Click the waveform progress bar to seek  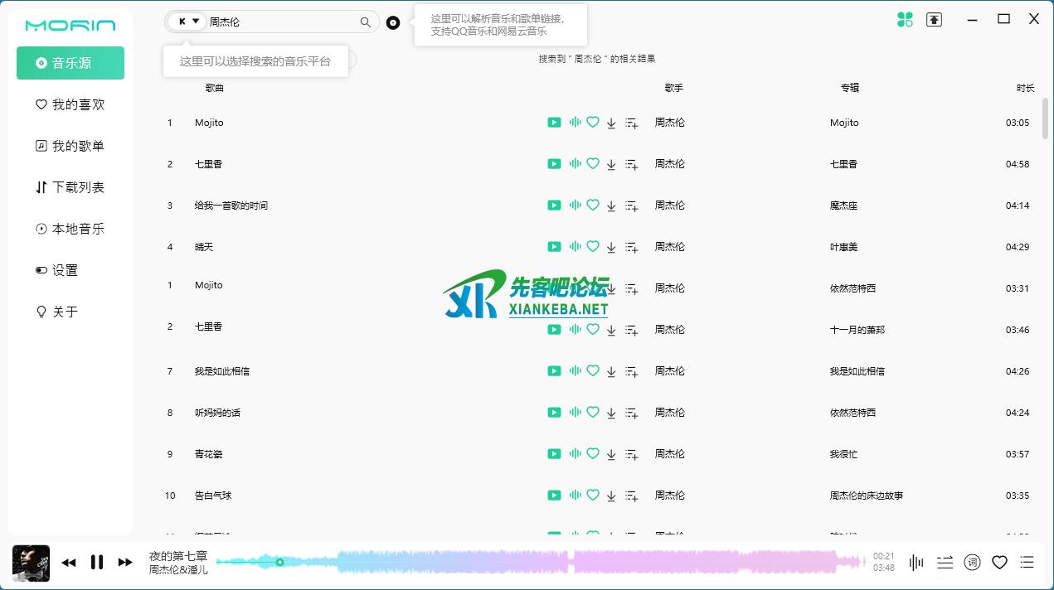coord(539,563)
